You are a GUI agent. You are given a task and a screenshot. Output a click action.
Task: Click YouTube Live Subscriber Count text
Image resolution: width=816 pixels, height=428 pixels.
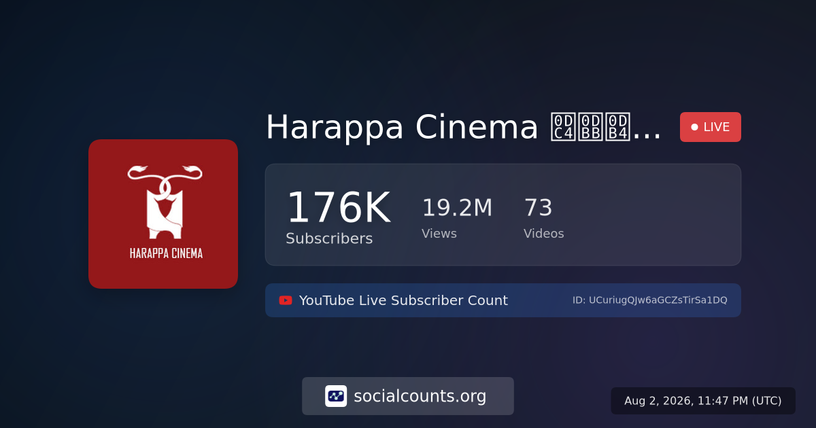pos(403,300)
